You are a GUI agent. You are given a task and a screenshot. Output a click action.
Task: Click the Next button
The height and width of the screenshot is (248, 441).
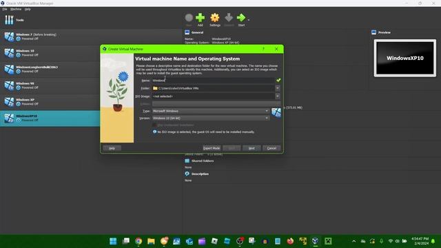(252, 148)
